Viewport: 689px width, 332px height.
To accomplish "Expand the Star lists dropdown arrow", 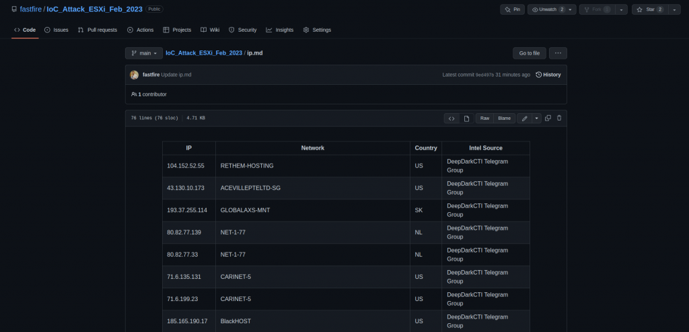I will tap(674, 9).
